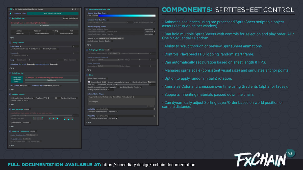Image resolution: width=303 pixels, height=170 pixels.
Task: Click the Destroy Objects Batch Size field
Action: (111, 90)
